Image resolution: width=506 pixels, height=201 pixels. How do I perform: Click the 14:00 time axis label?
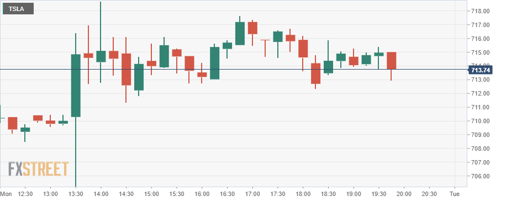[101, 194]
